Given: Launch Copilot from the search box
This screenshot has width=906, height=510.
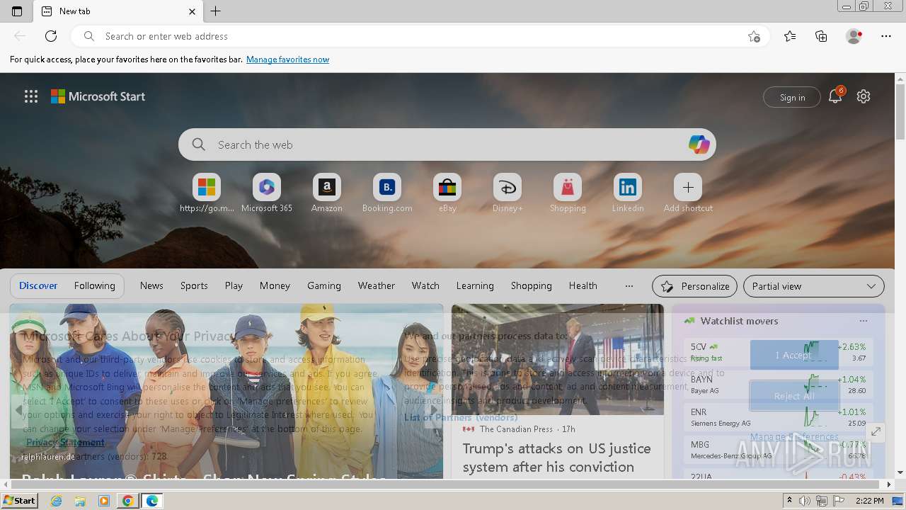Looking at the screenshot, I should (x=699, y=144).
